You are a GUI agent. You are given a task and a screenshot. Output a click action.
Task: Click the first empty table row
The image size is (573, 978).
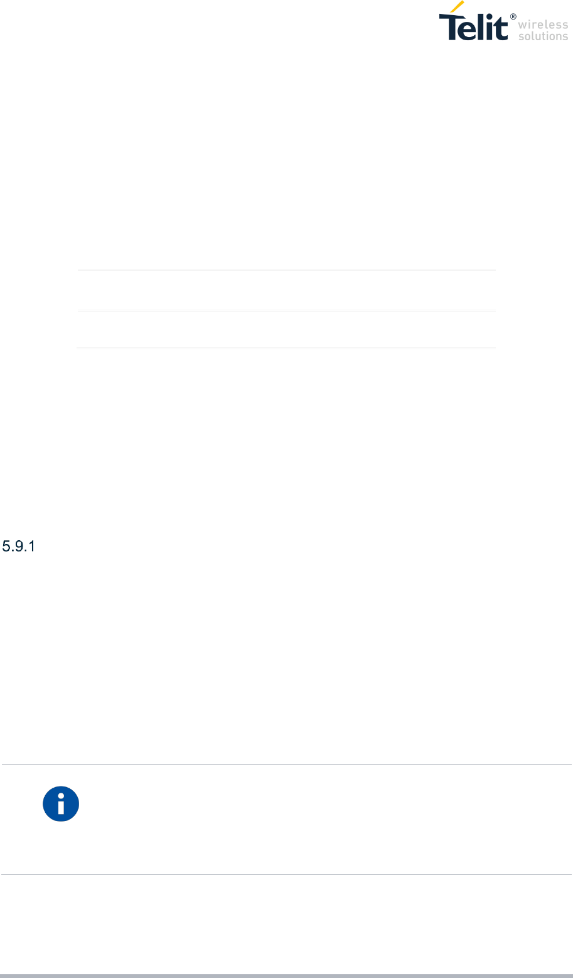pos(286,290)
